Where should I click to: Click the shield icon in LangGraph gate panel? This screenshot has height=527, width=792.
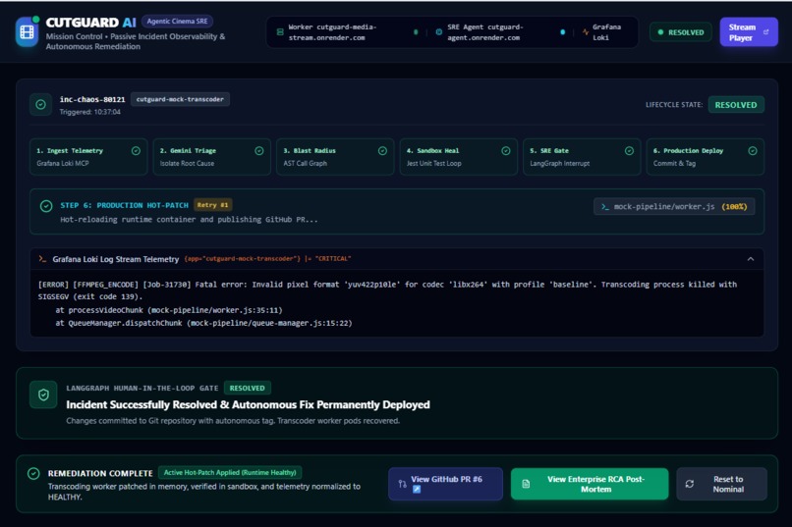pyautogui.click(x=43, y=395)
